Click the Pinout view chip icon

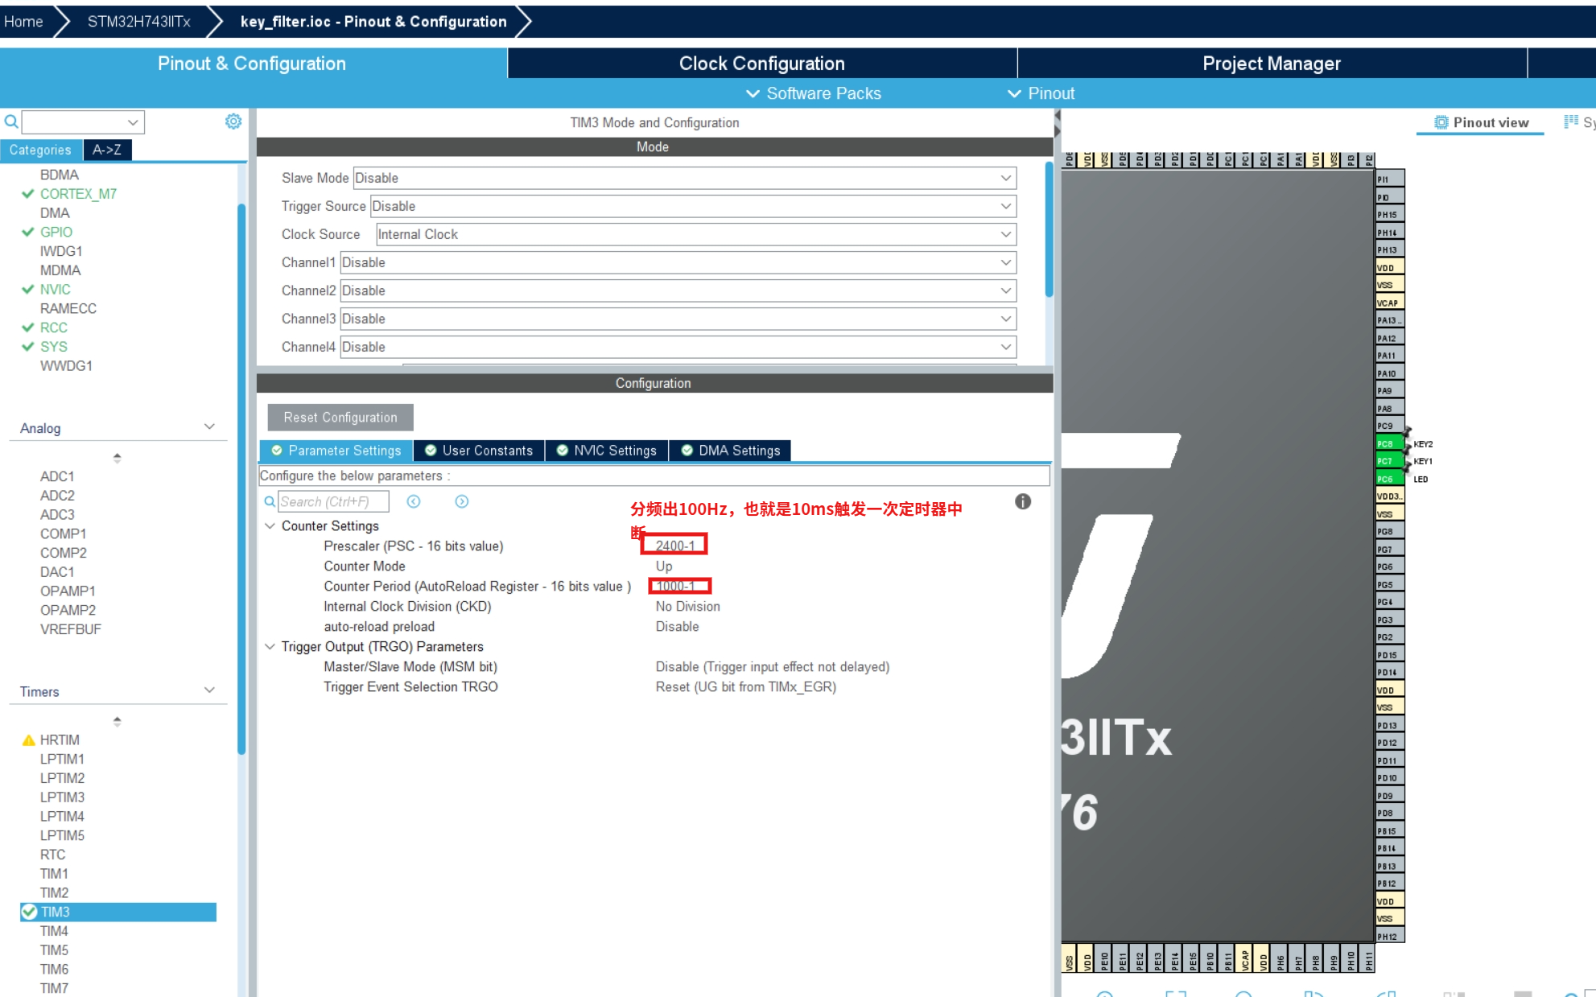point(1441,122)
